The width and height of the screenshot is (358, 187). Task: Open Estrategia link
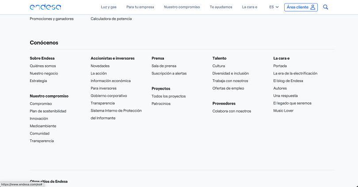pos(38,81)
